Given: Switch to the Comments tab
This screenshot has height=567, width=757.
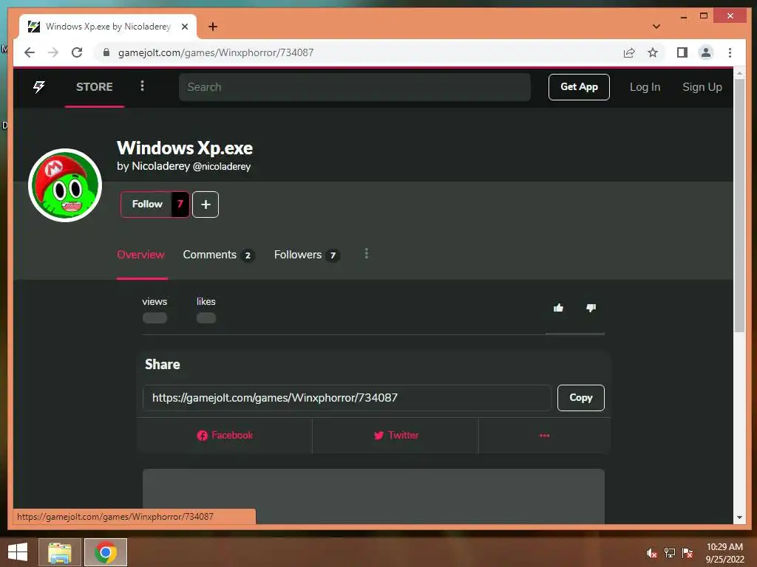Looking at the screenshot, I should pyautogui.click(x=218, y=255).
